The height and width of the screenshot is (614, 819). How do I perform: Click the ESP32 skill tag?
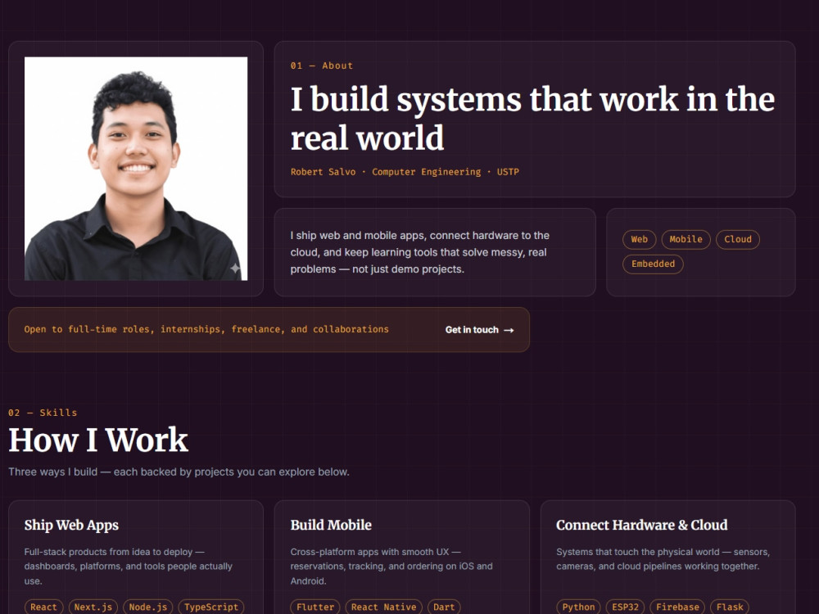[625, 607]
